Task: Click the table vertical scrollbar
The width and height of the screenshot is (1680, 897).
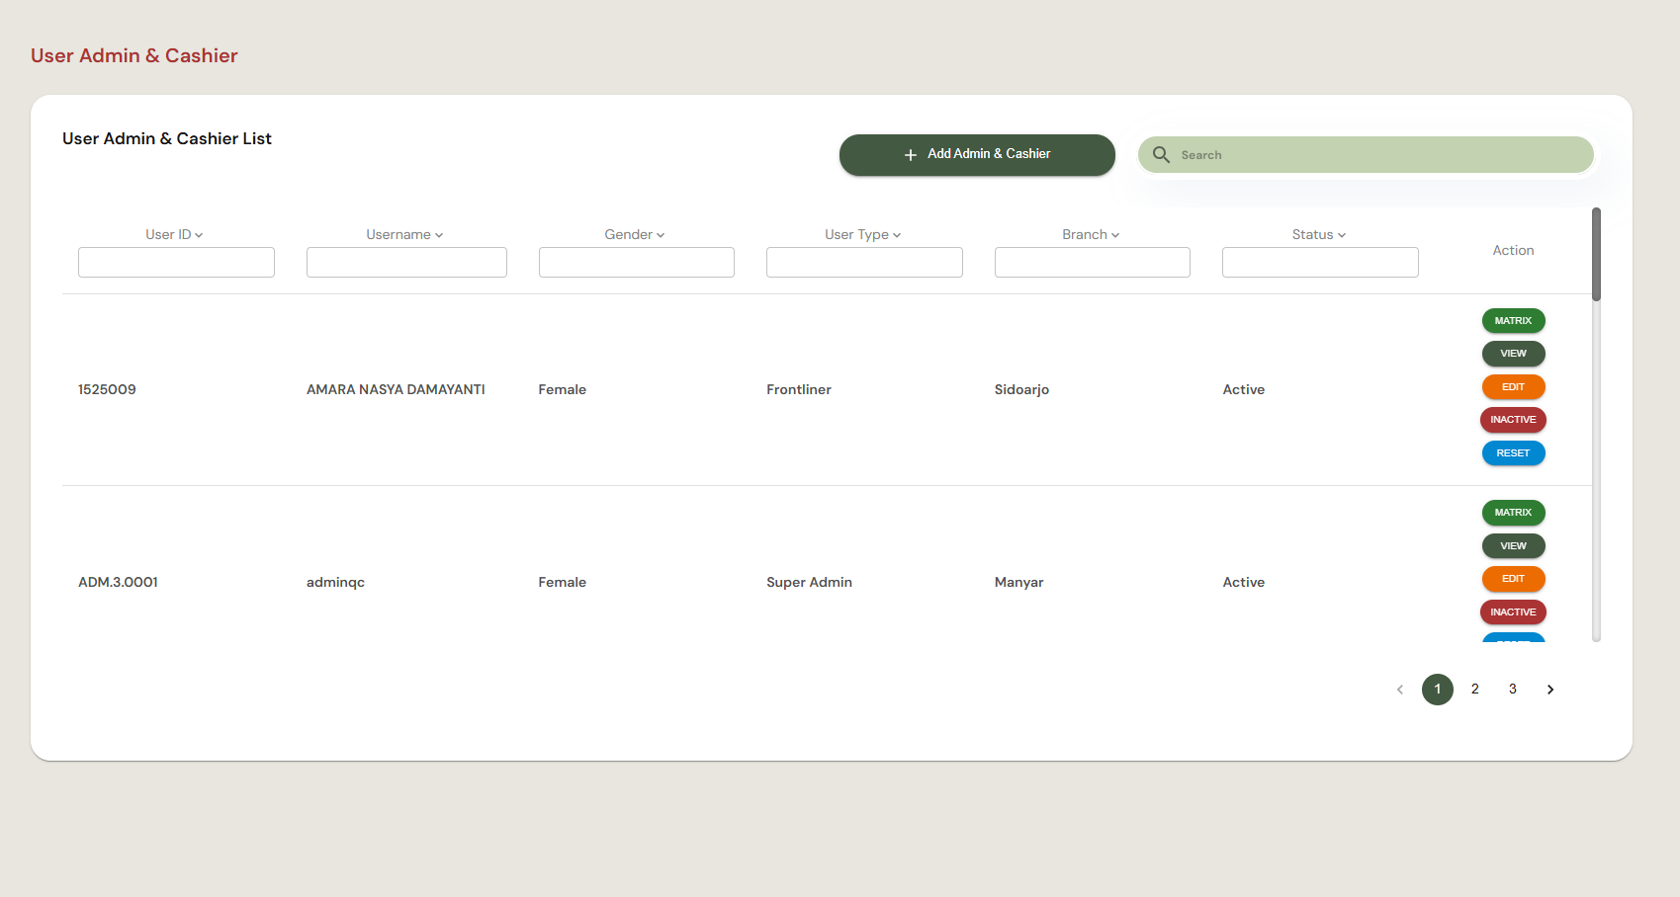Action: pos(1596,254)
